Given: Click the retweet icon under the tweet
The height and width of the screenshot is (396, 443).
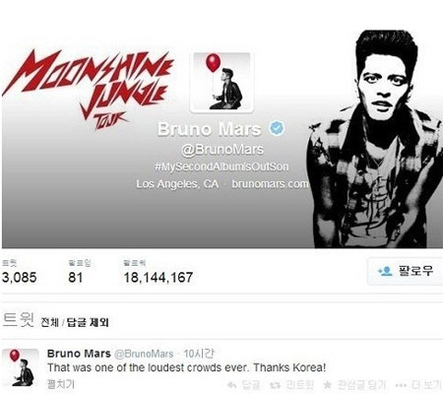Looking at the screenshot, I should tap(275, 385).
